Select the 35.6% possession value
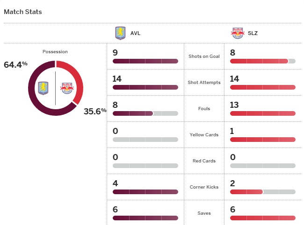The width and height of the screenshot is (304, 225). coord(95,111)
